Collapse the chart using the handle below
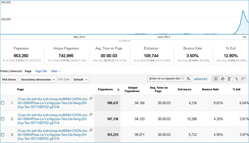This screenshot has width=249, height=143. click(124, 41)
